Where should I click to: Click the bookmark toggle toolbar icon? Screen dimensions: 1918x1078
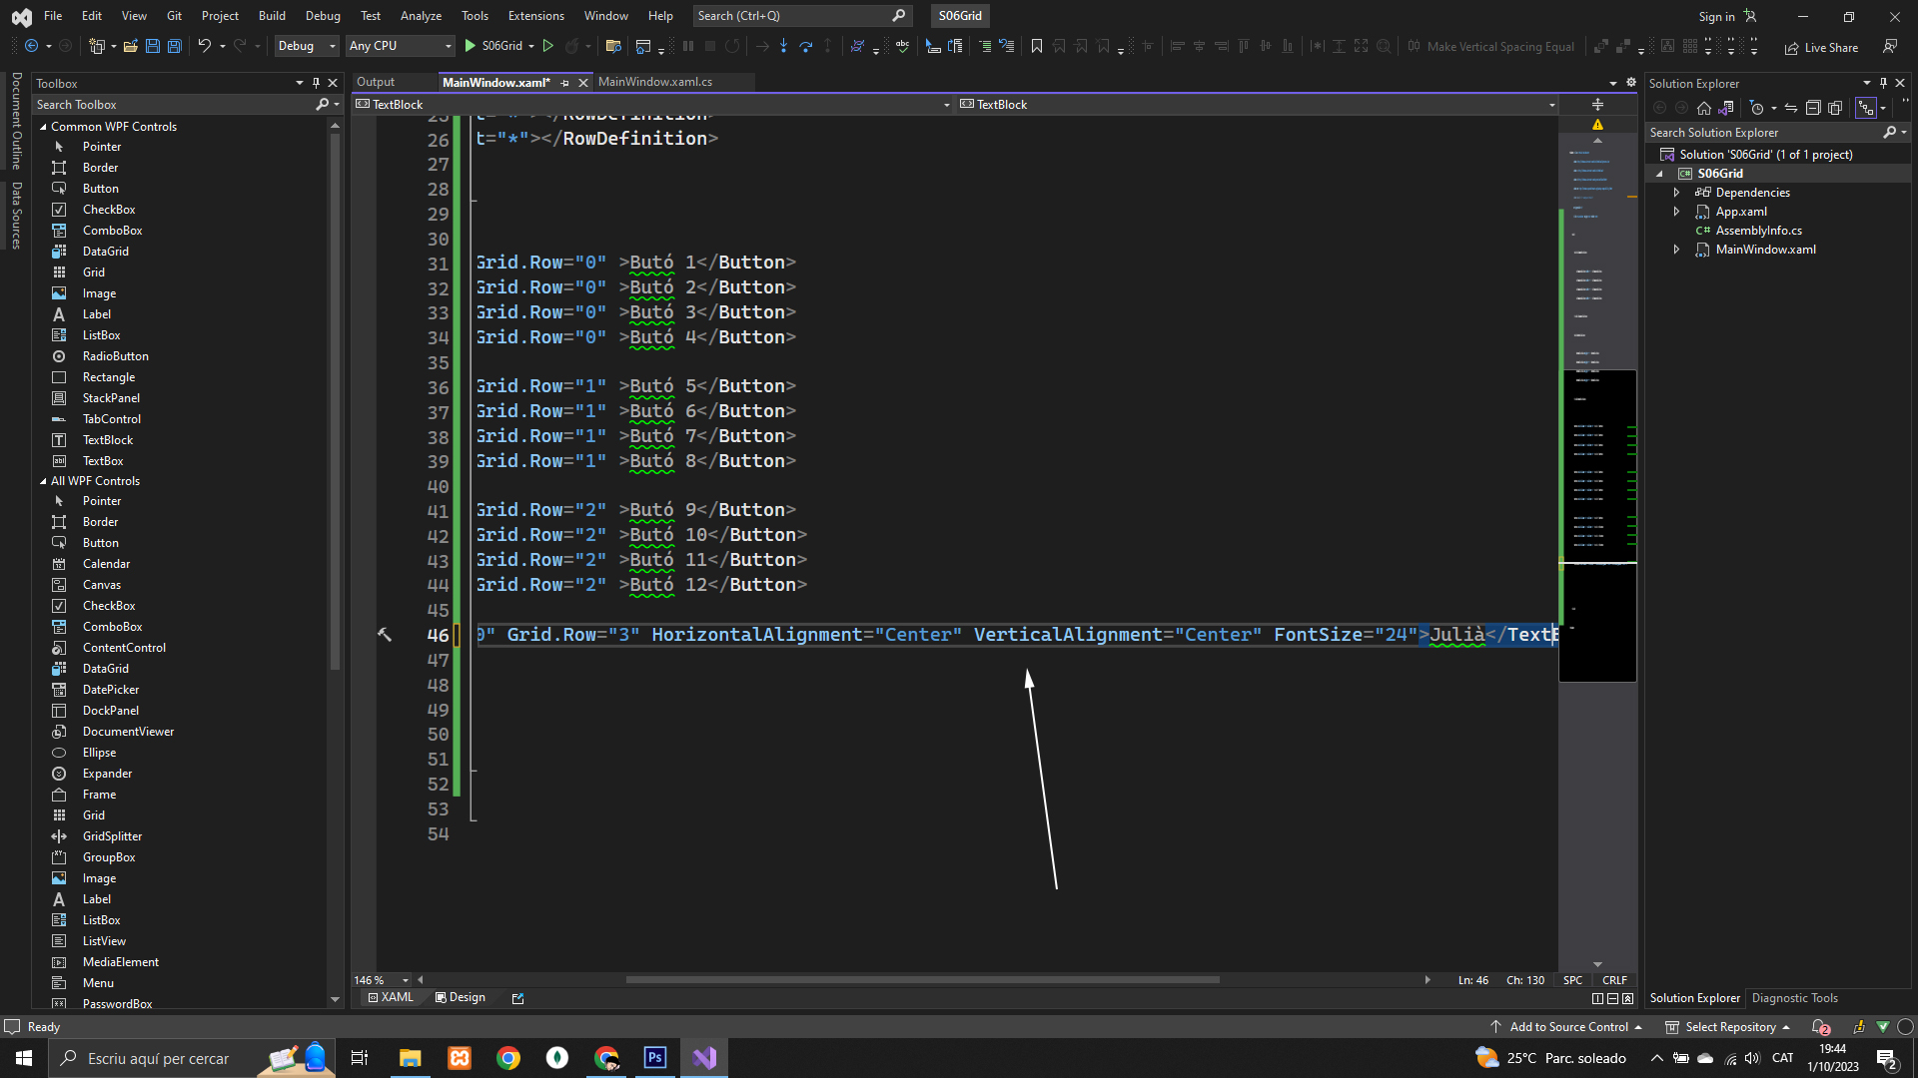[1037, 46]
